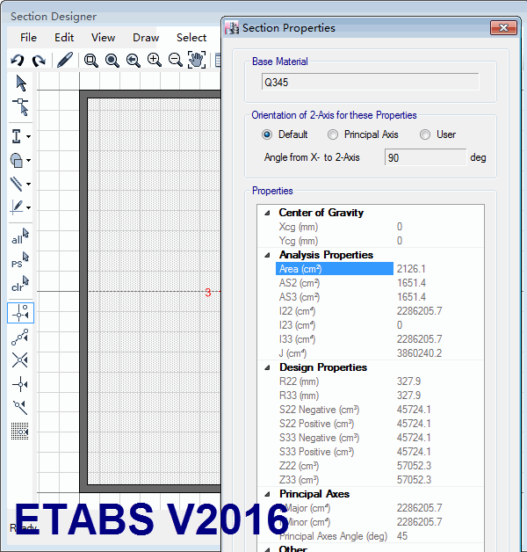
Task: Activate the pan hand tool
Action: (x=197, y=60)
